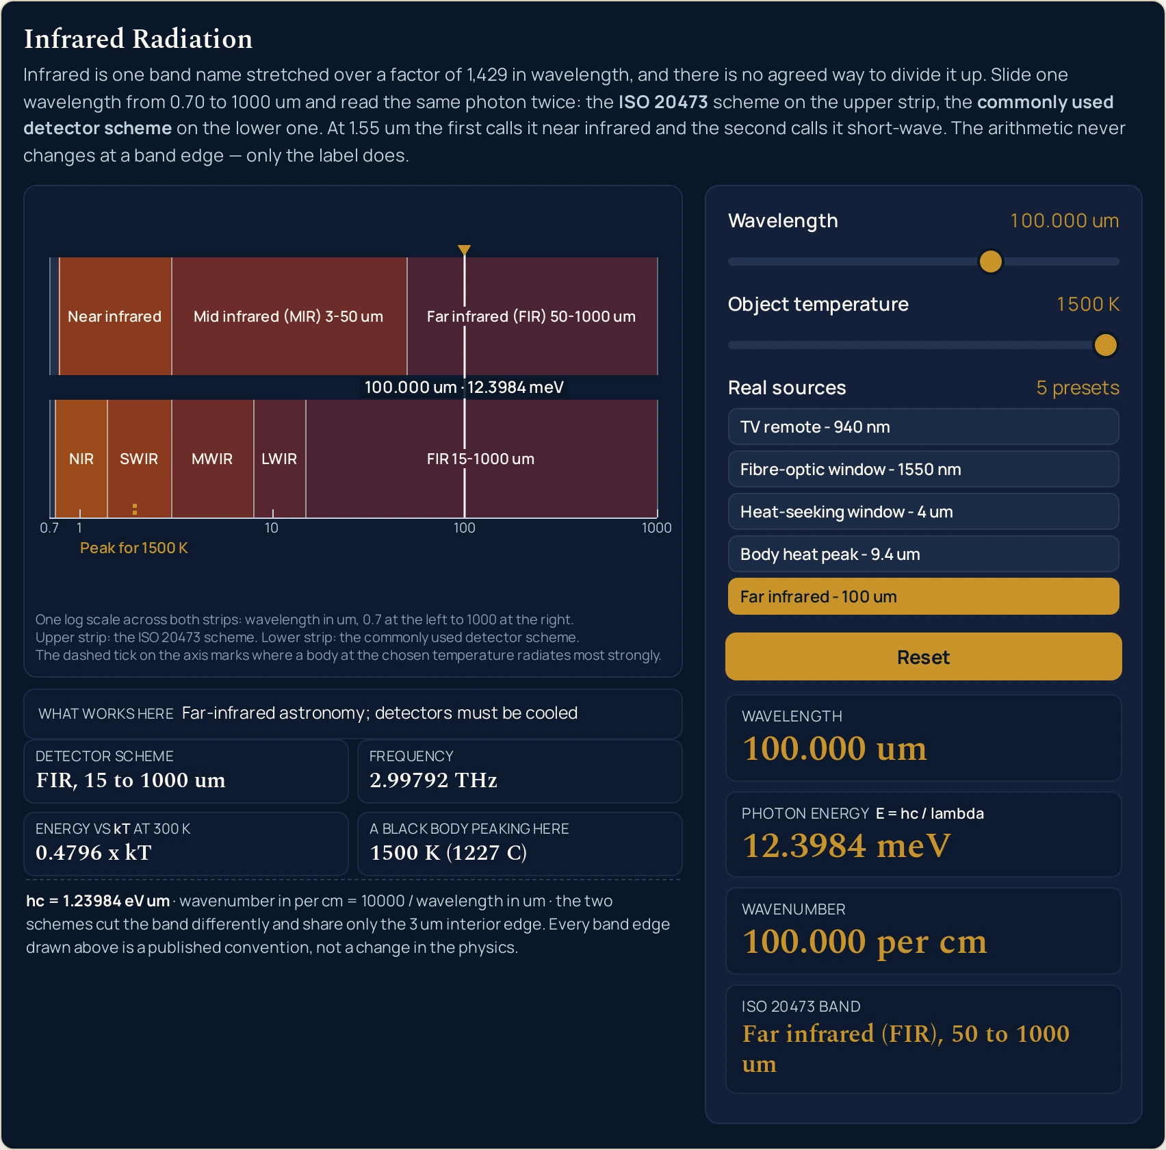1166x1150 pixels.
Task: Click the 100.000 um value beside Wavelength
Action: coord(1064,220)
